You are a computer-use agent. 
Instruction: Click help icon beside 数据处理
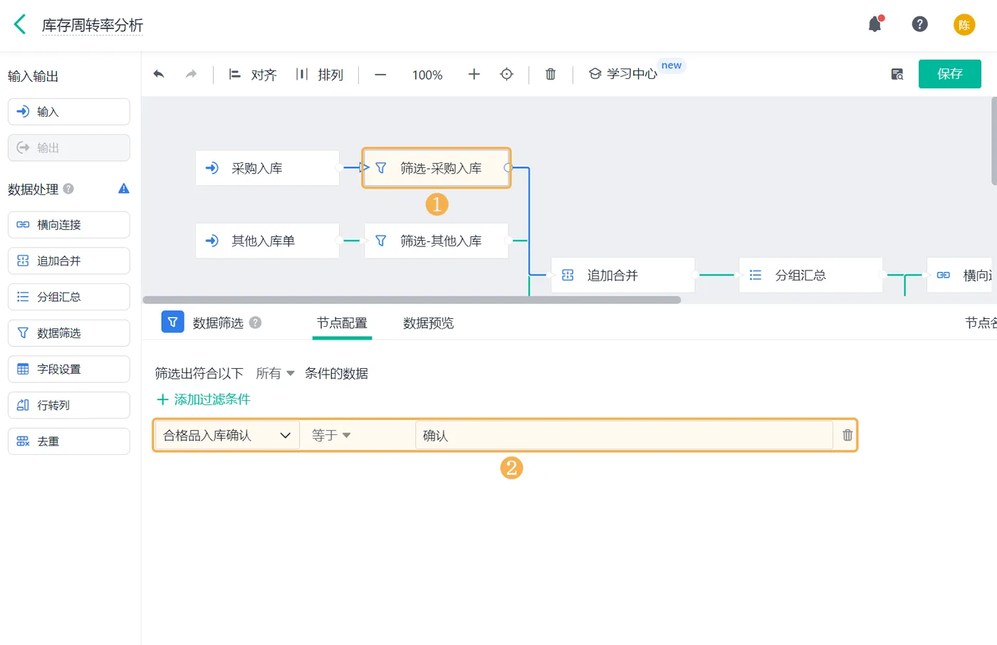68,189
